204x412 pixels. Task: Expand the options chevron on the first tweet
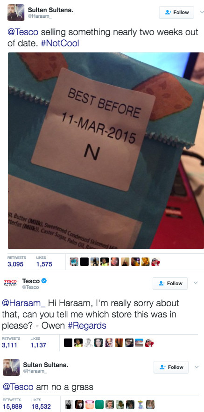(x=201, y=12)
